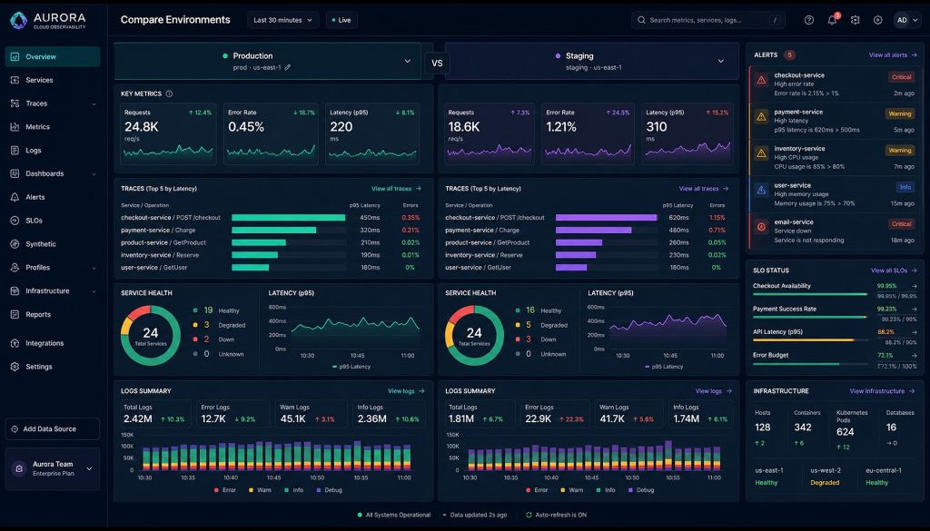Click the Settings gear sidebar icon
This screenshot has height=531, width=930.
15,367
